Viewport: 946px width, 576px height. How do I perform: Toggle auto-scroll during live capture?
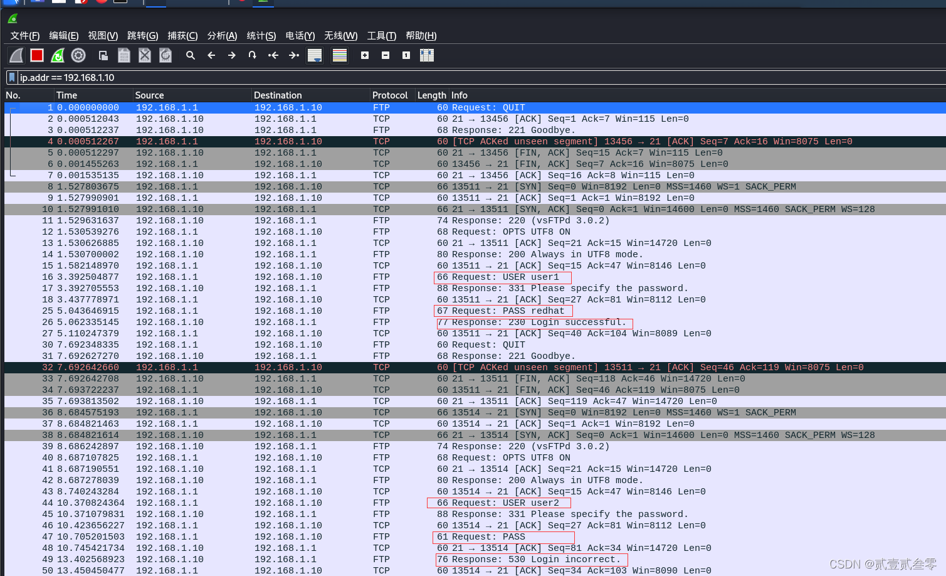pos(315,55)
